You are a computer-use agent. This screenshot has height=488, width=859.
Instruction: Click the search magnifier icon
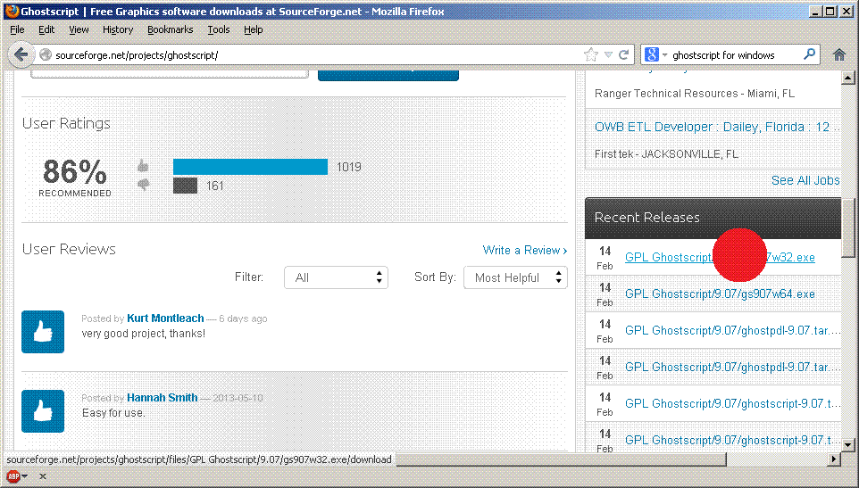pos(809,54)
